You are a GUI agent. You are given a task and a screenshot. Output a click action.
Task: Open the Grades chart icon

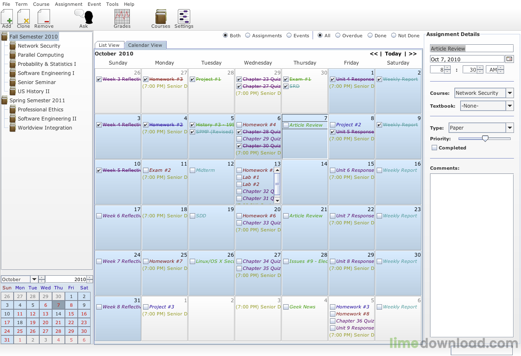tap(122, 17)
